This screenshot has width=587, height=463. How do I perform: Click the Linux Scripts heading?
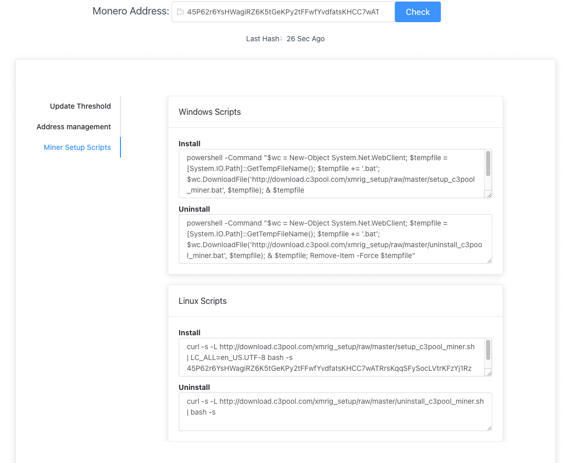pyautogui.click(x=202, y=301)
